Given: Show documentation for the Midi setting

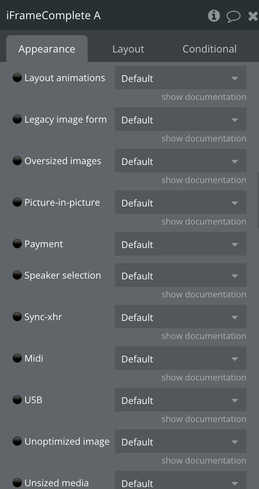Looking at the screenshot, I should 204,377.
